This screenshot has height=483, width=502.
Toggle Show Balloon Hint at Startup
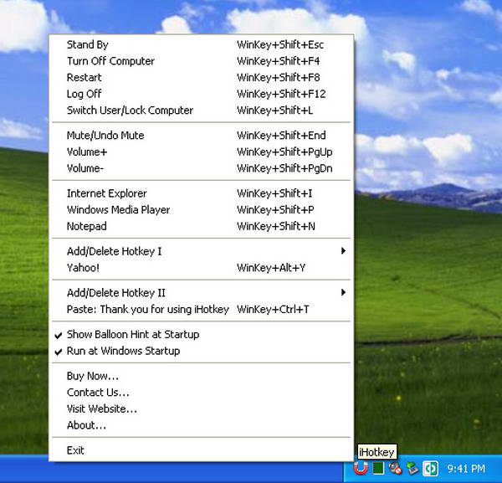pyautogui.click(x=201, y=334)
